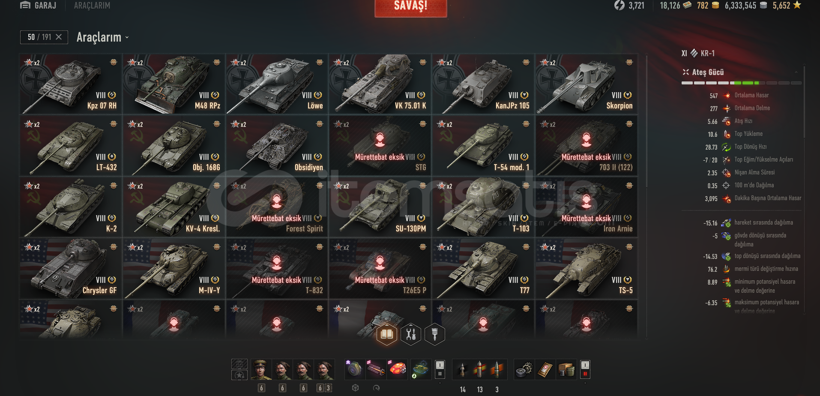
Task: Click the Ateş Gücü firepower rating bar
Action: pyautogui.click(x=741, y=83)
